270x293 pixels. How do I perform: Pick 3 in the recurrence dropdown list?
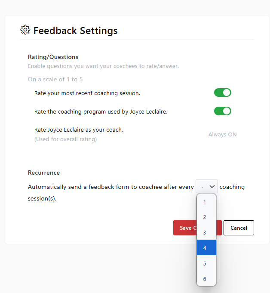coord(205,232)
